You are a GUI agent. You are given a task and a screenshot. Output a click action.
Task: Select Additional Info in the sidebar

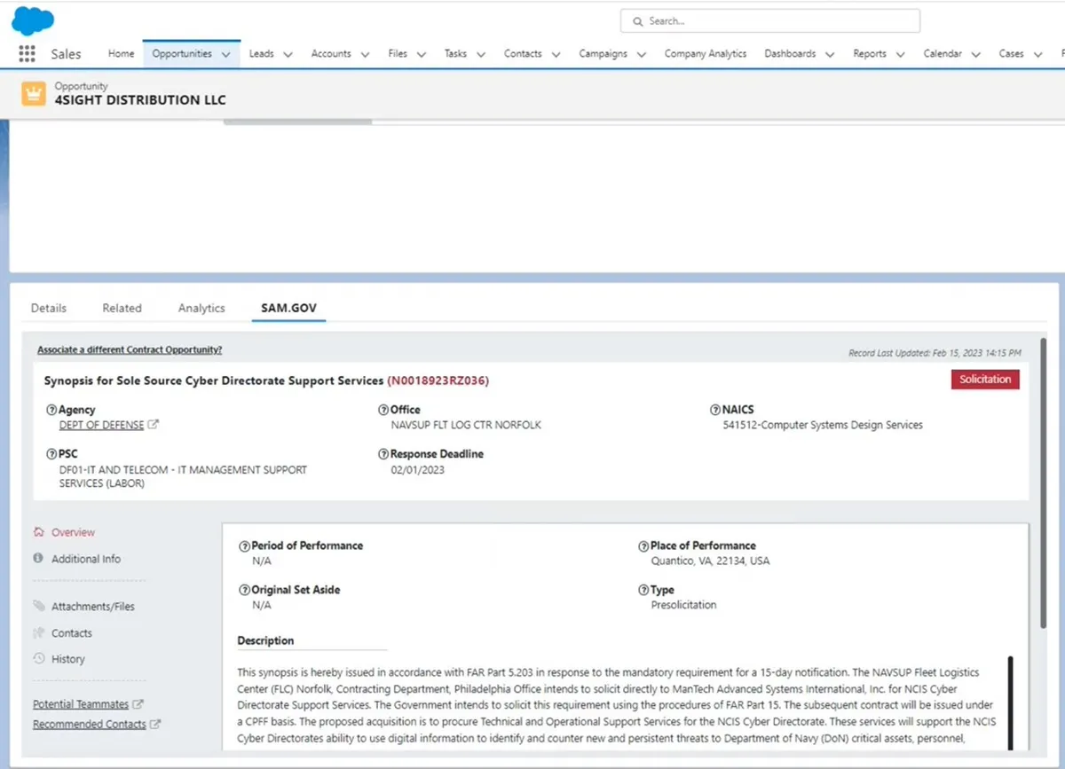[86, 559]
